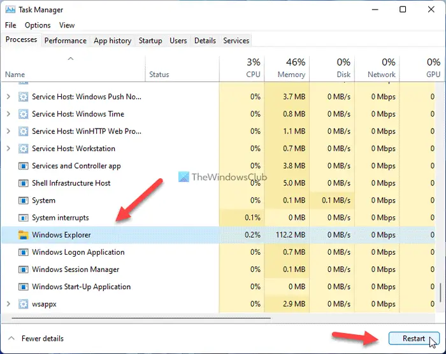446x354 pixels.
Task: Minimize the Task Manager window
Action: point(375,10)
